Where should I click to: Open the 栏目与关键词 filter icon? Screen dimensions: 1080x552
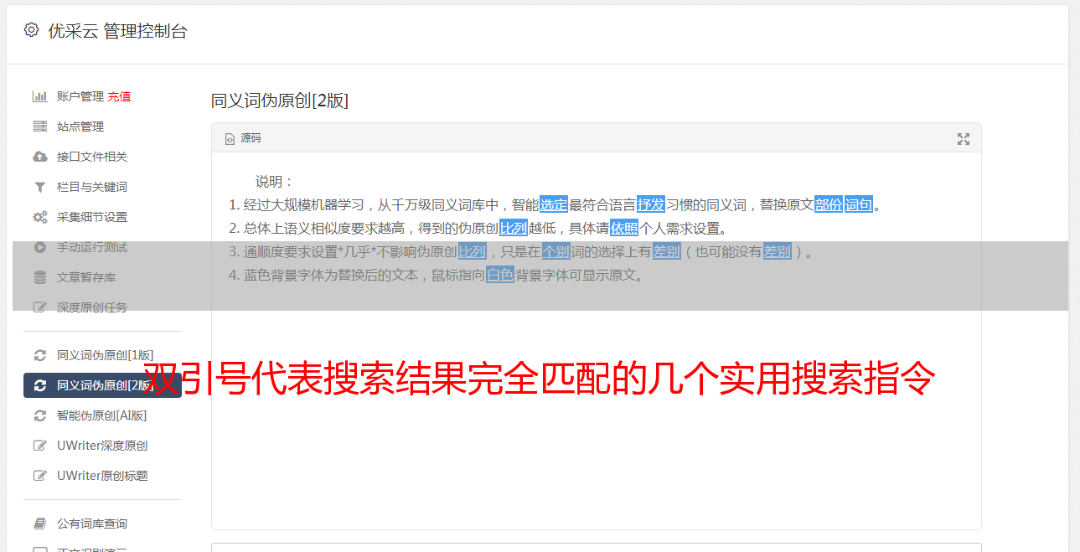click(x=39, y=187)
